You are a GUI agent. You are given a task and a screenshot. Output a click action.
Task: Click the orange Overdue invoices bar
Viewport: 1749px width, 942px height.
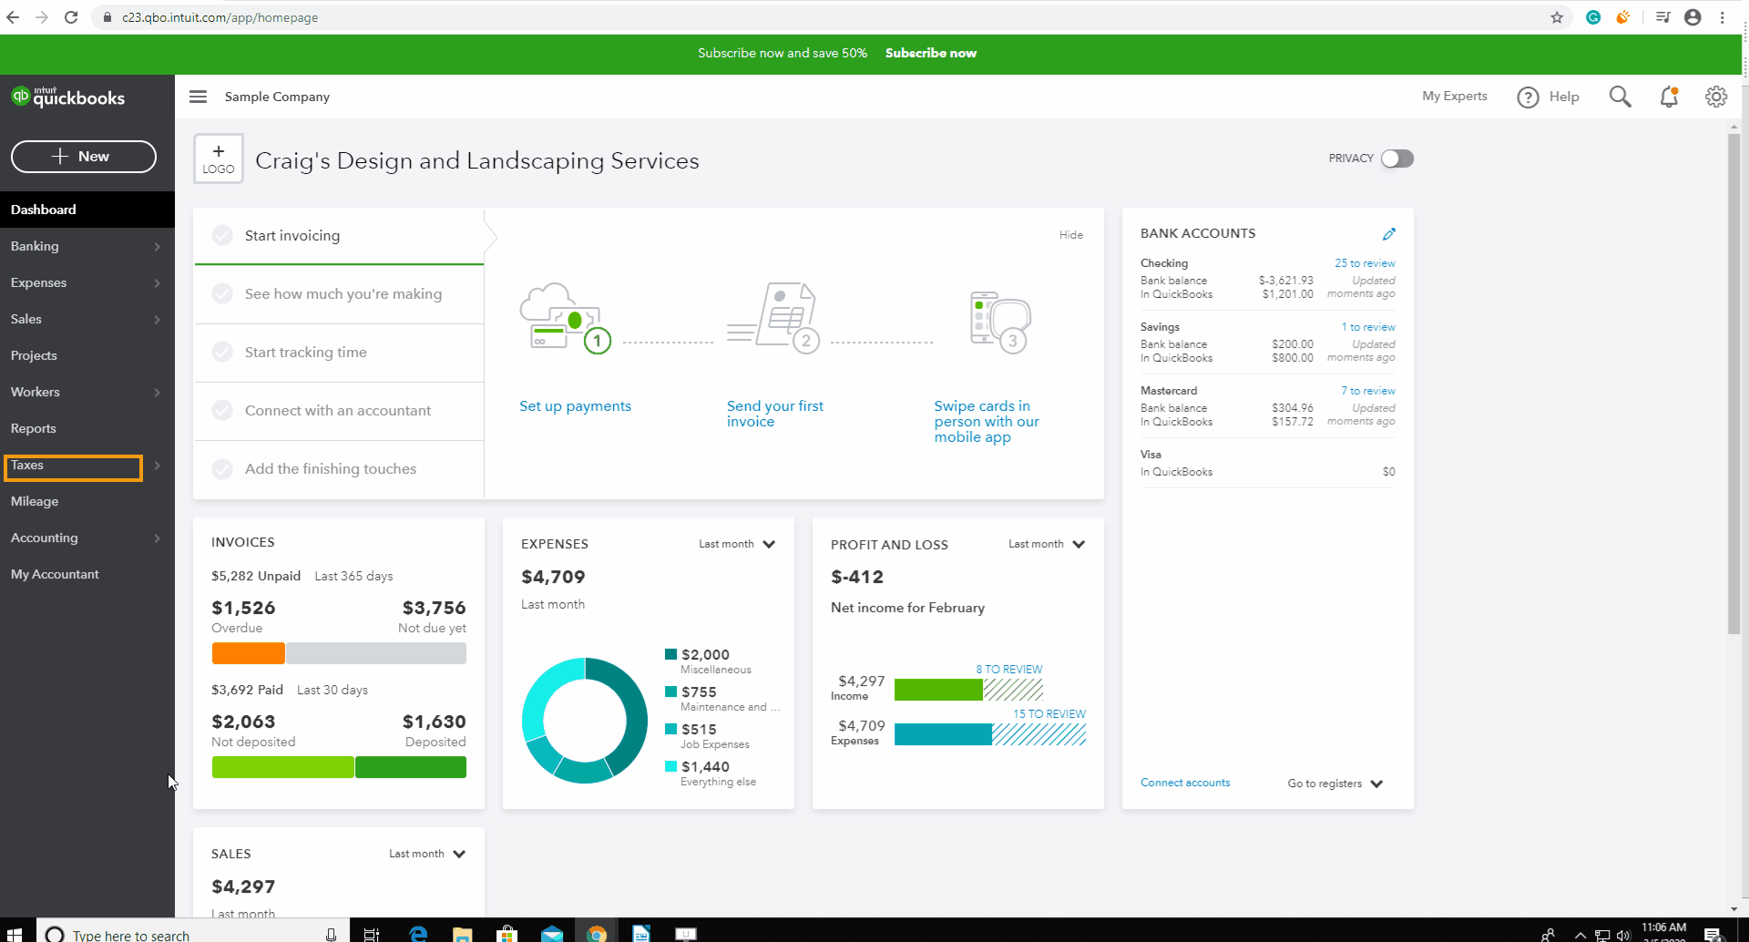pyautogui.click(x=249, y=653)
